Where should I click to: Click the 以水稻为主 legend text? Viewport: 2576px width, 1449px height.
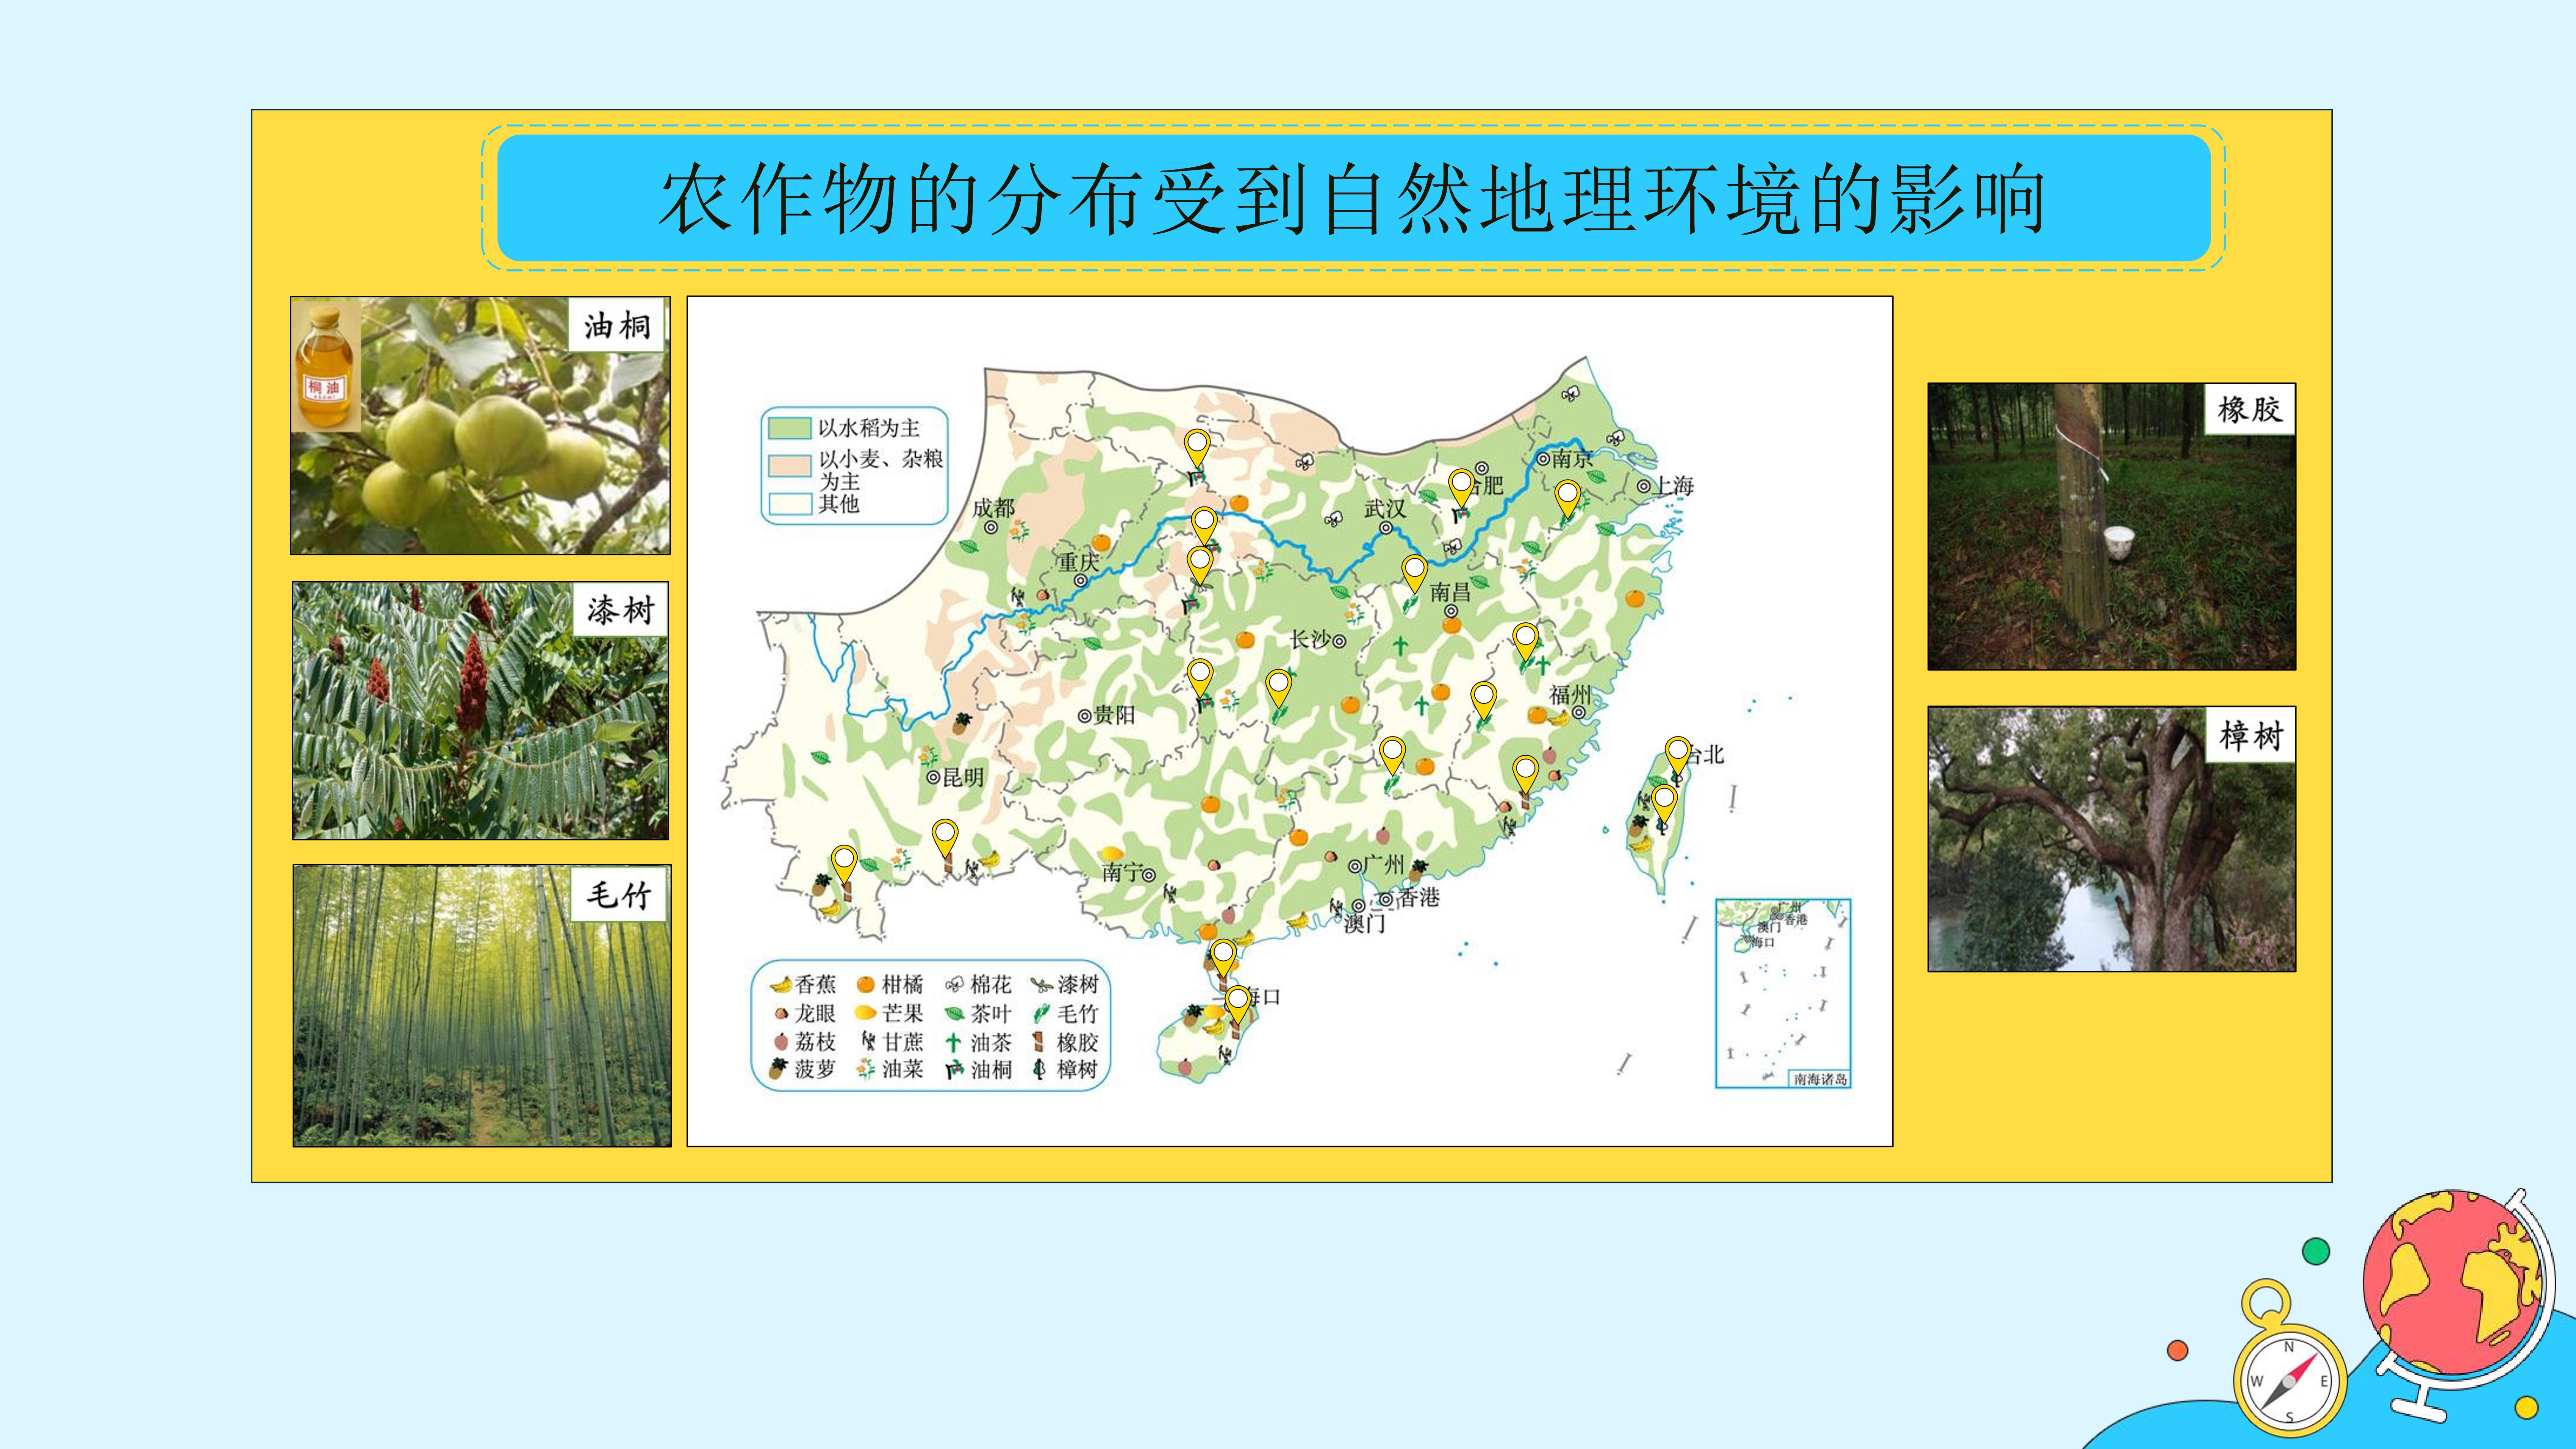[869, 428]
